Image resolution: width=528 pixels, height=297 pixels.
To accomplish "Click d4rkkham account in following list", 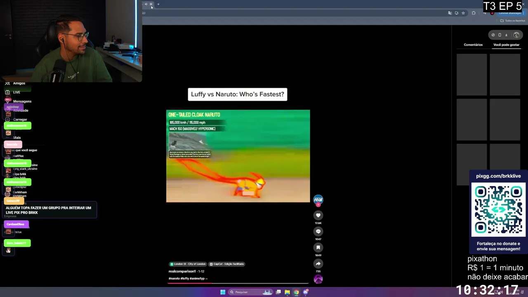I will tap(19, 196).
